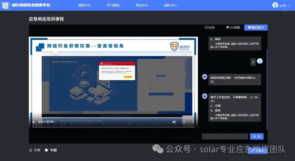Screen dimensions: 295x161
Task: Mute the video volume
Action: (174, 122)
